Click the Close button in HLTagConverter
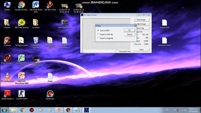The width and height of the screenshot is (201, 113). click(x=141, y=50)
